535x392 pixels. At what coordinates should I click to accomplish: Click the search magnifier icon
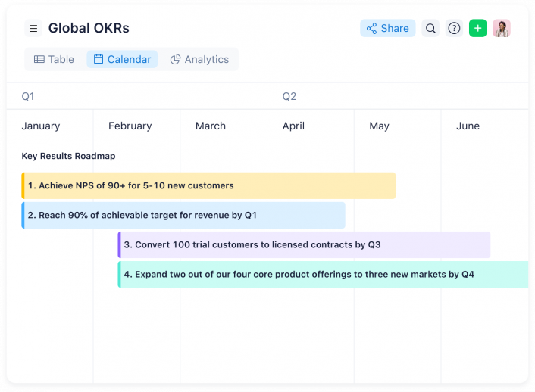tap(430, 28)
